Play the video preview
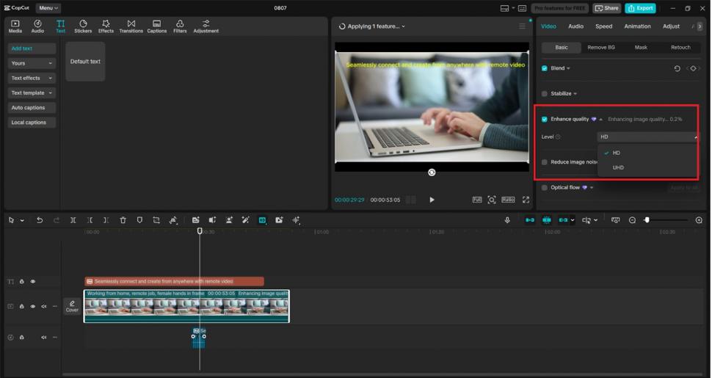 point(432,200)
